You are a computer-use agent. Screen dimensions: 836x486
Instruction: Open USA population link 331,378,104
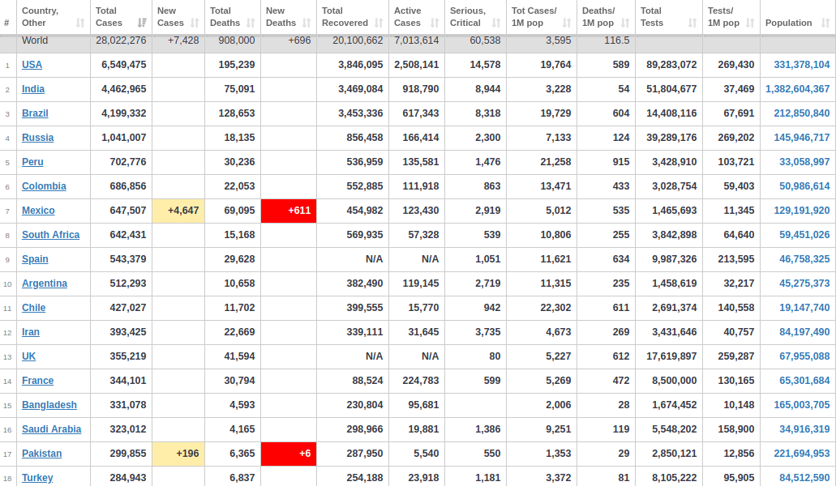click(802, 65)
